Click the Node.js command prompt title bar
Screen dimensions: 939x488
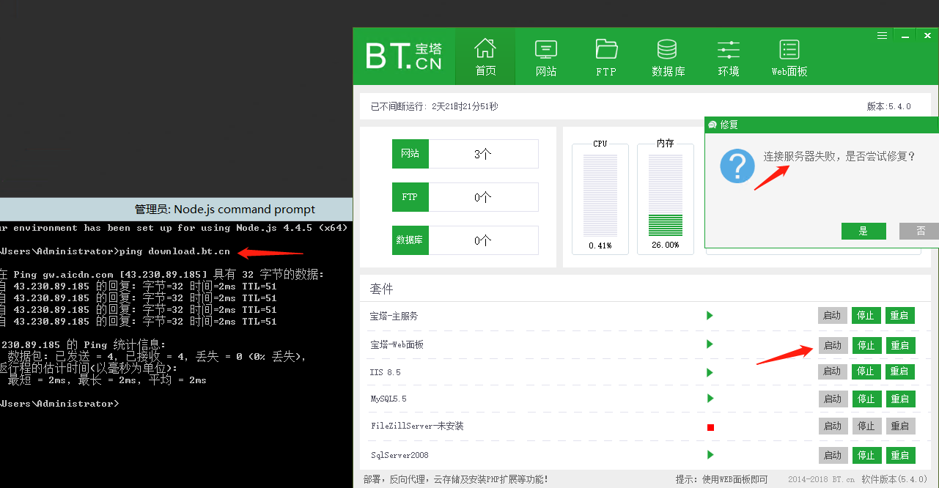point(176,209)
